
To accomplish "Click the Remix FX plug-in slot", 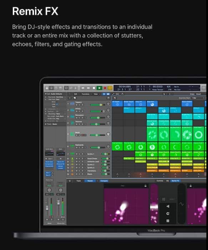I will tap(61, 162).
